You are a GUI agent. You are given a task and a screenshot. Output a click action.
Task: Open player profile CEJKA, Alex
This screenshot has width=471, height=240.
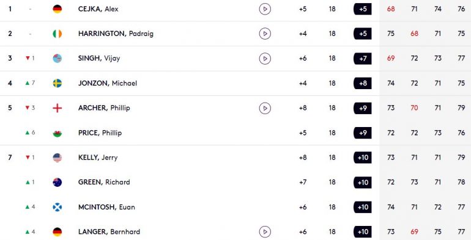pos(98,9)
